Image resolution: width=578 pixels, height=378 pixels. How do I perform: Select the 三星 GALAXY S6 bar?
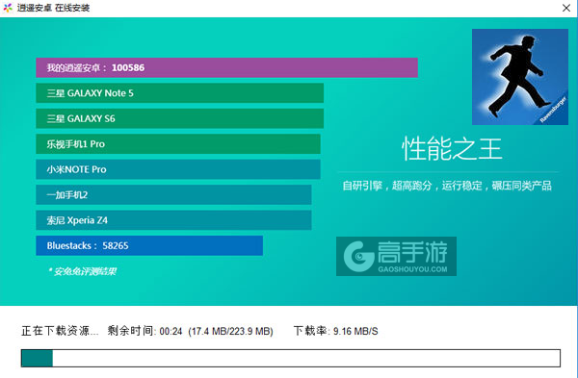click(179, 118)
